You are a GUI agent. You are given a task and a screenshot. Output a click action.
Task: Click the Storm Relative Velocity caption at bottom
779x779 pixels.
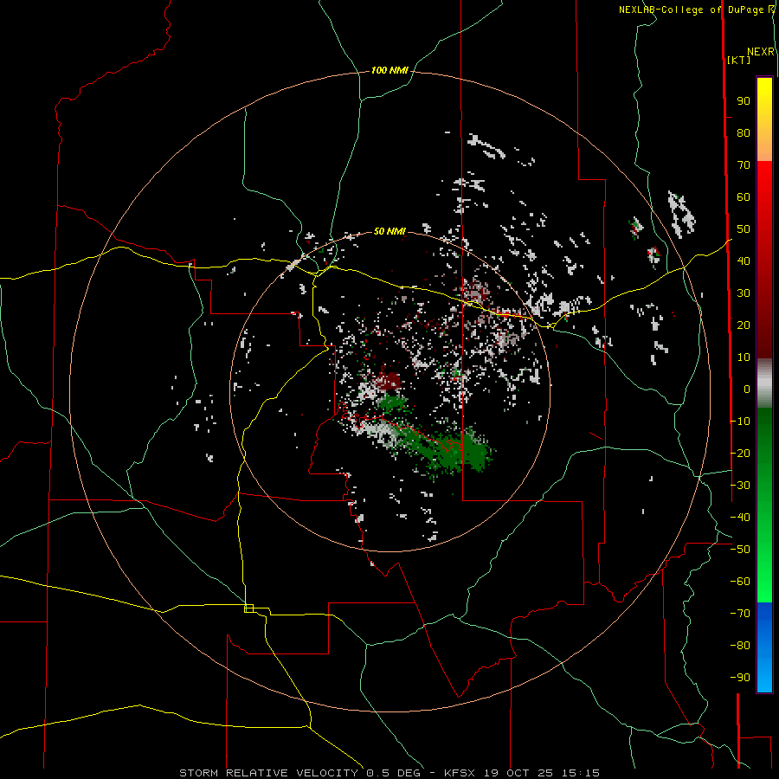coord(389,773)
